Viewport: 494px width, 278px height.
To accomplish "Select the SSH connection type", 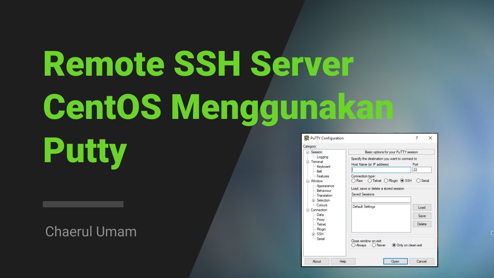I will 403,181.
